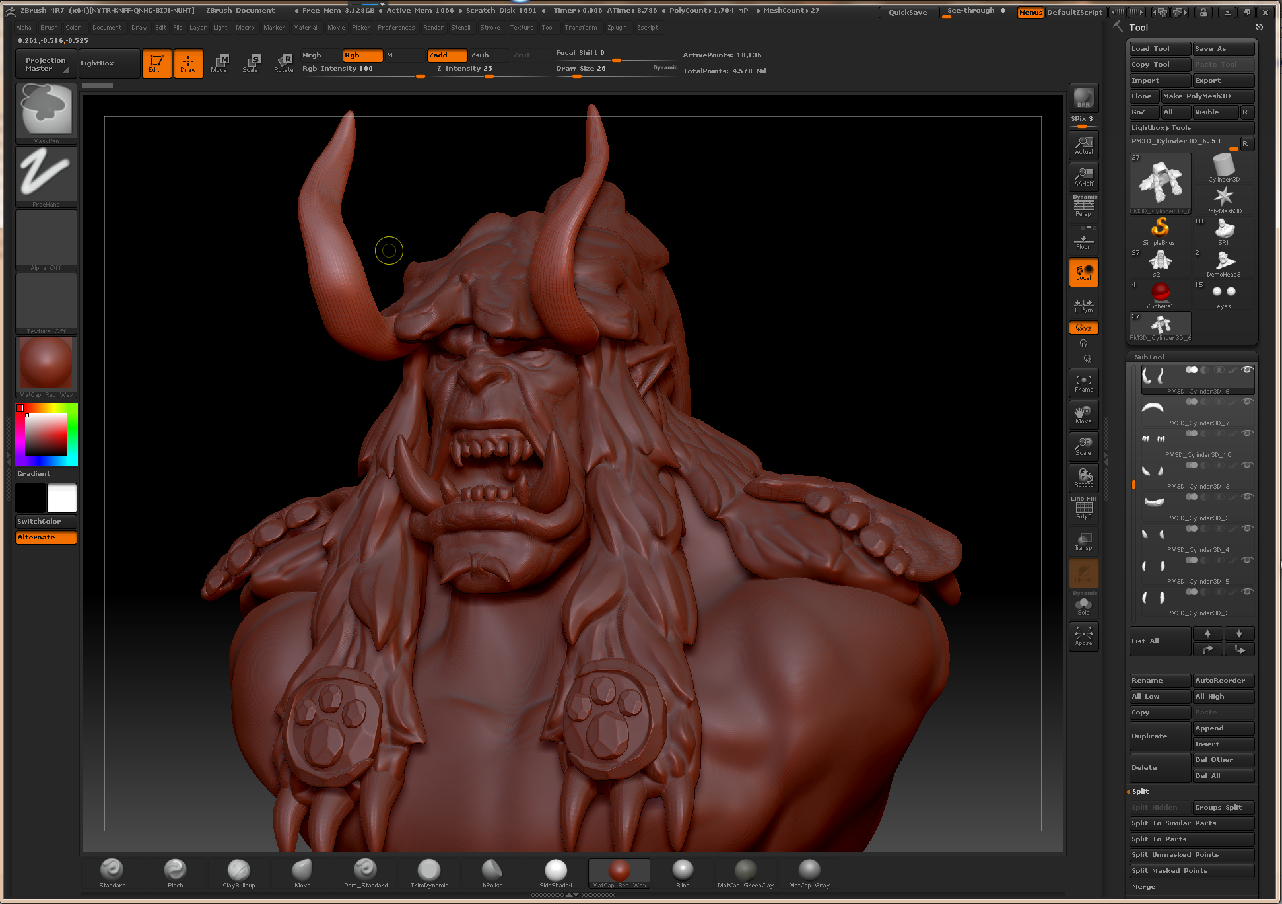Screen dimensions: 1282x904
Task: Toggle PolyF line fill display
Action: click(1083, 510)
